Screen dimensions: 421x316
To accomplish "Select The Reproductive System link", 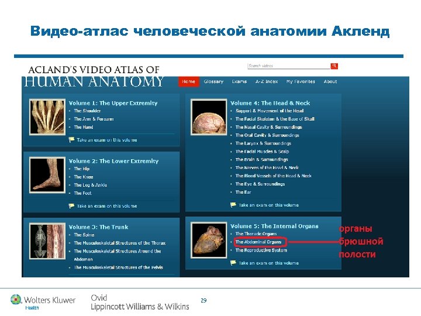I will coord(261,250).
